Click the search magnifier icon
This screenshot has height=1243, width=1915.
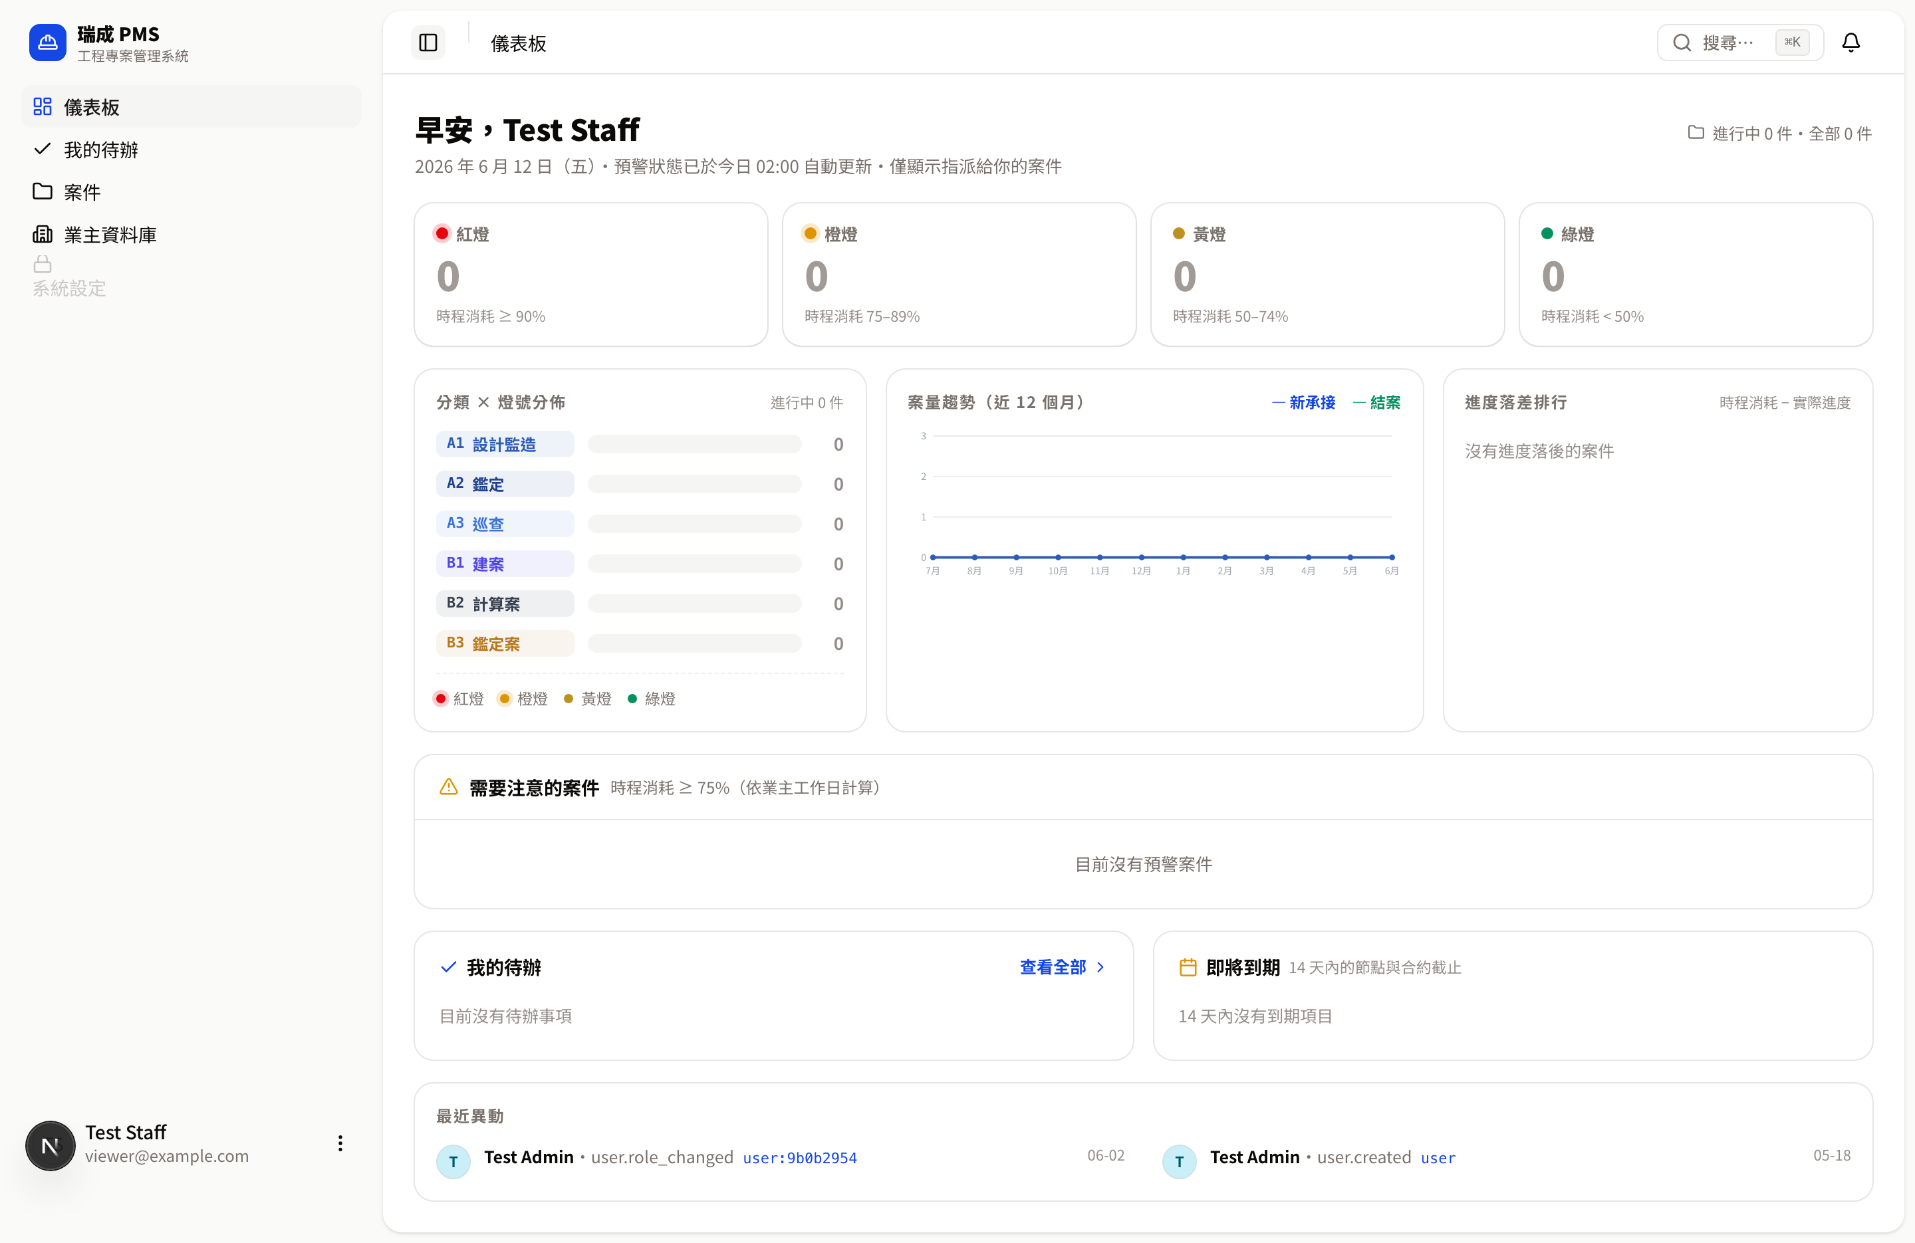pyautogui.click(x=1682, y=43)
